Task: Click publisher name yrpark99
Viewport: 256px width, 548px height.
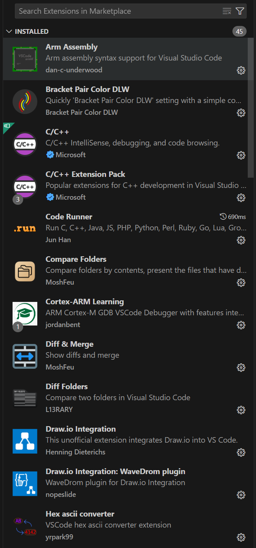Action: [x=59, y=537]
